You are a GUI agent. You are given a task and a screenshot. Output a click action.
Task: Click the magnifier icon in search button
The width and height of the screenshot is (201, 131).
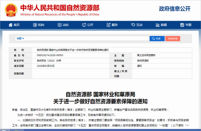[x=153, y=38]
